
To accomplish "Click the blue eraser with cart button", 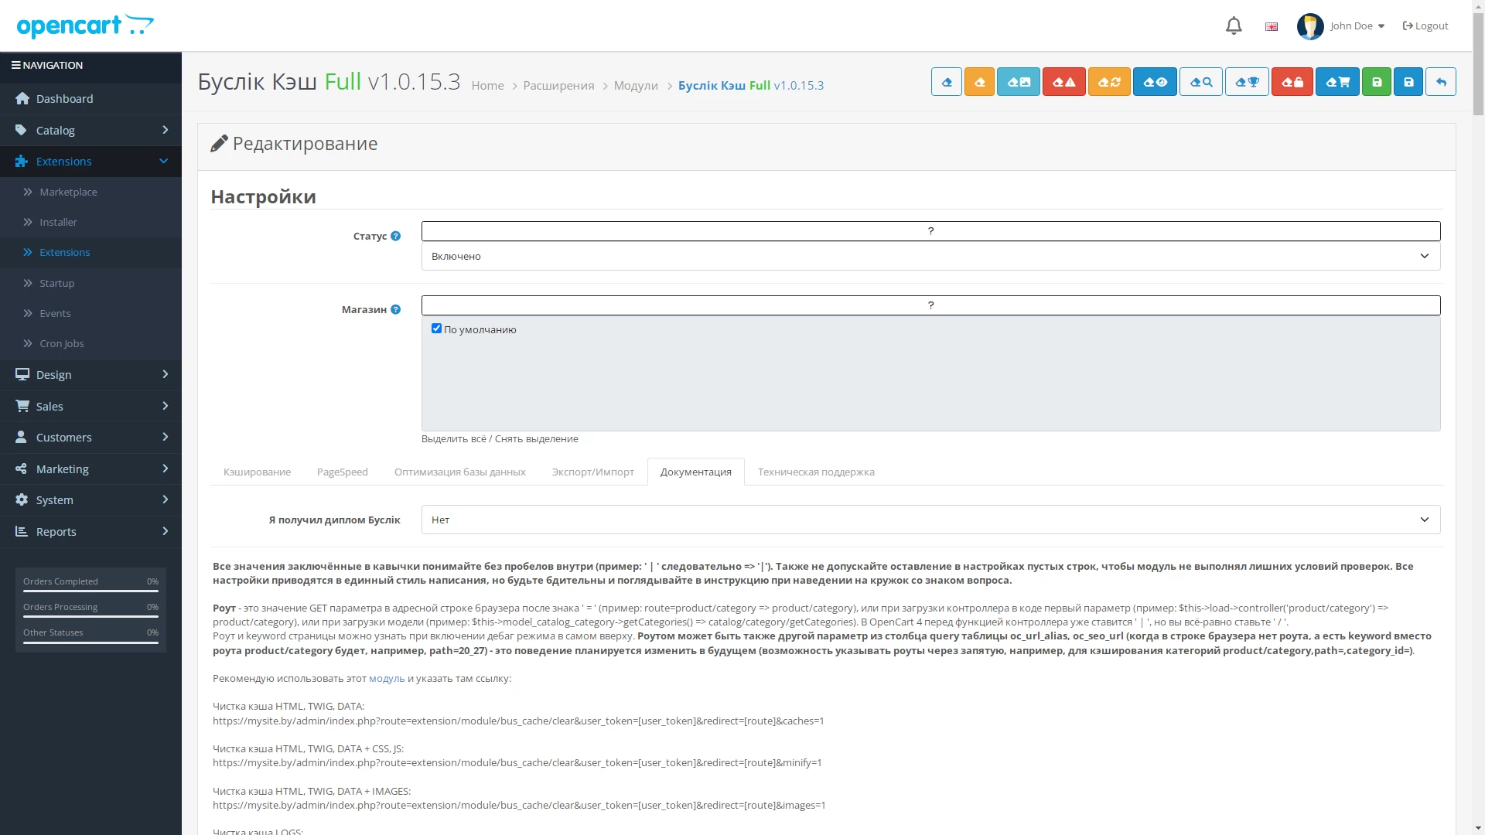I will (1337, 82).
